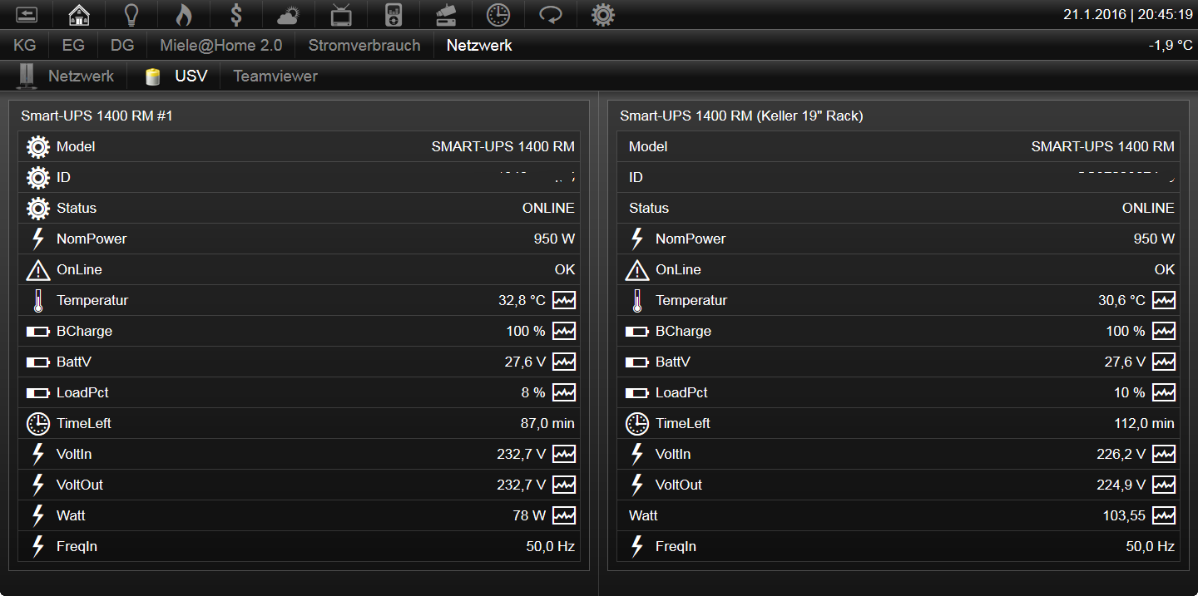
Task: Show LoadPct chart for Keller Rack UPS
Action: pos(1164,392)
